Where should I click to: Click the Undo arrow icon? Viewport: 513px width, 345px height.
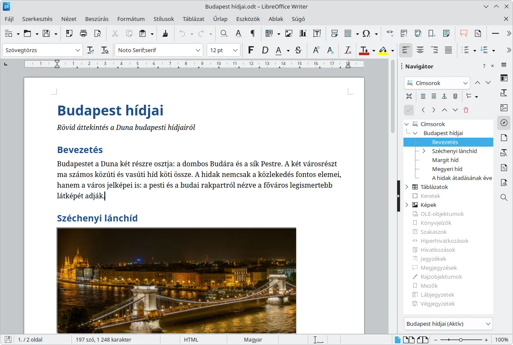(182, 33)
